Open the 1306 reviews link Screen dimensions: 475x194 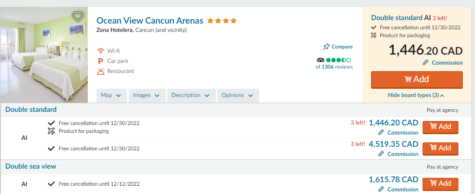(337, 67)
